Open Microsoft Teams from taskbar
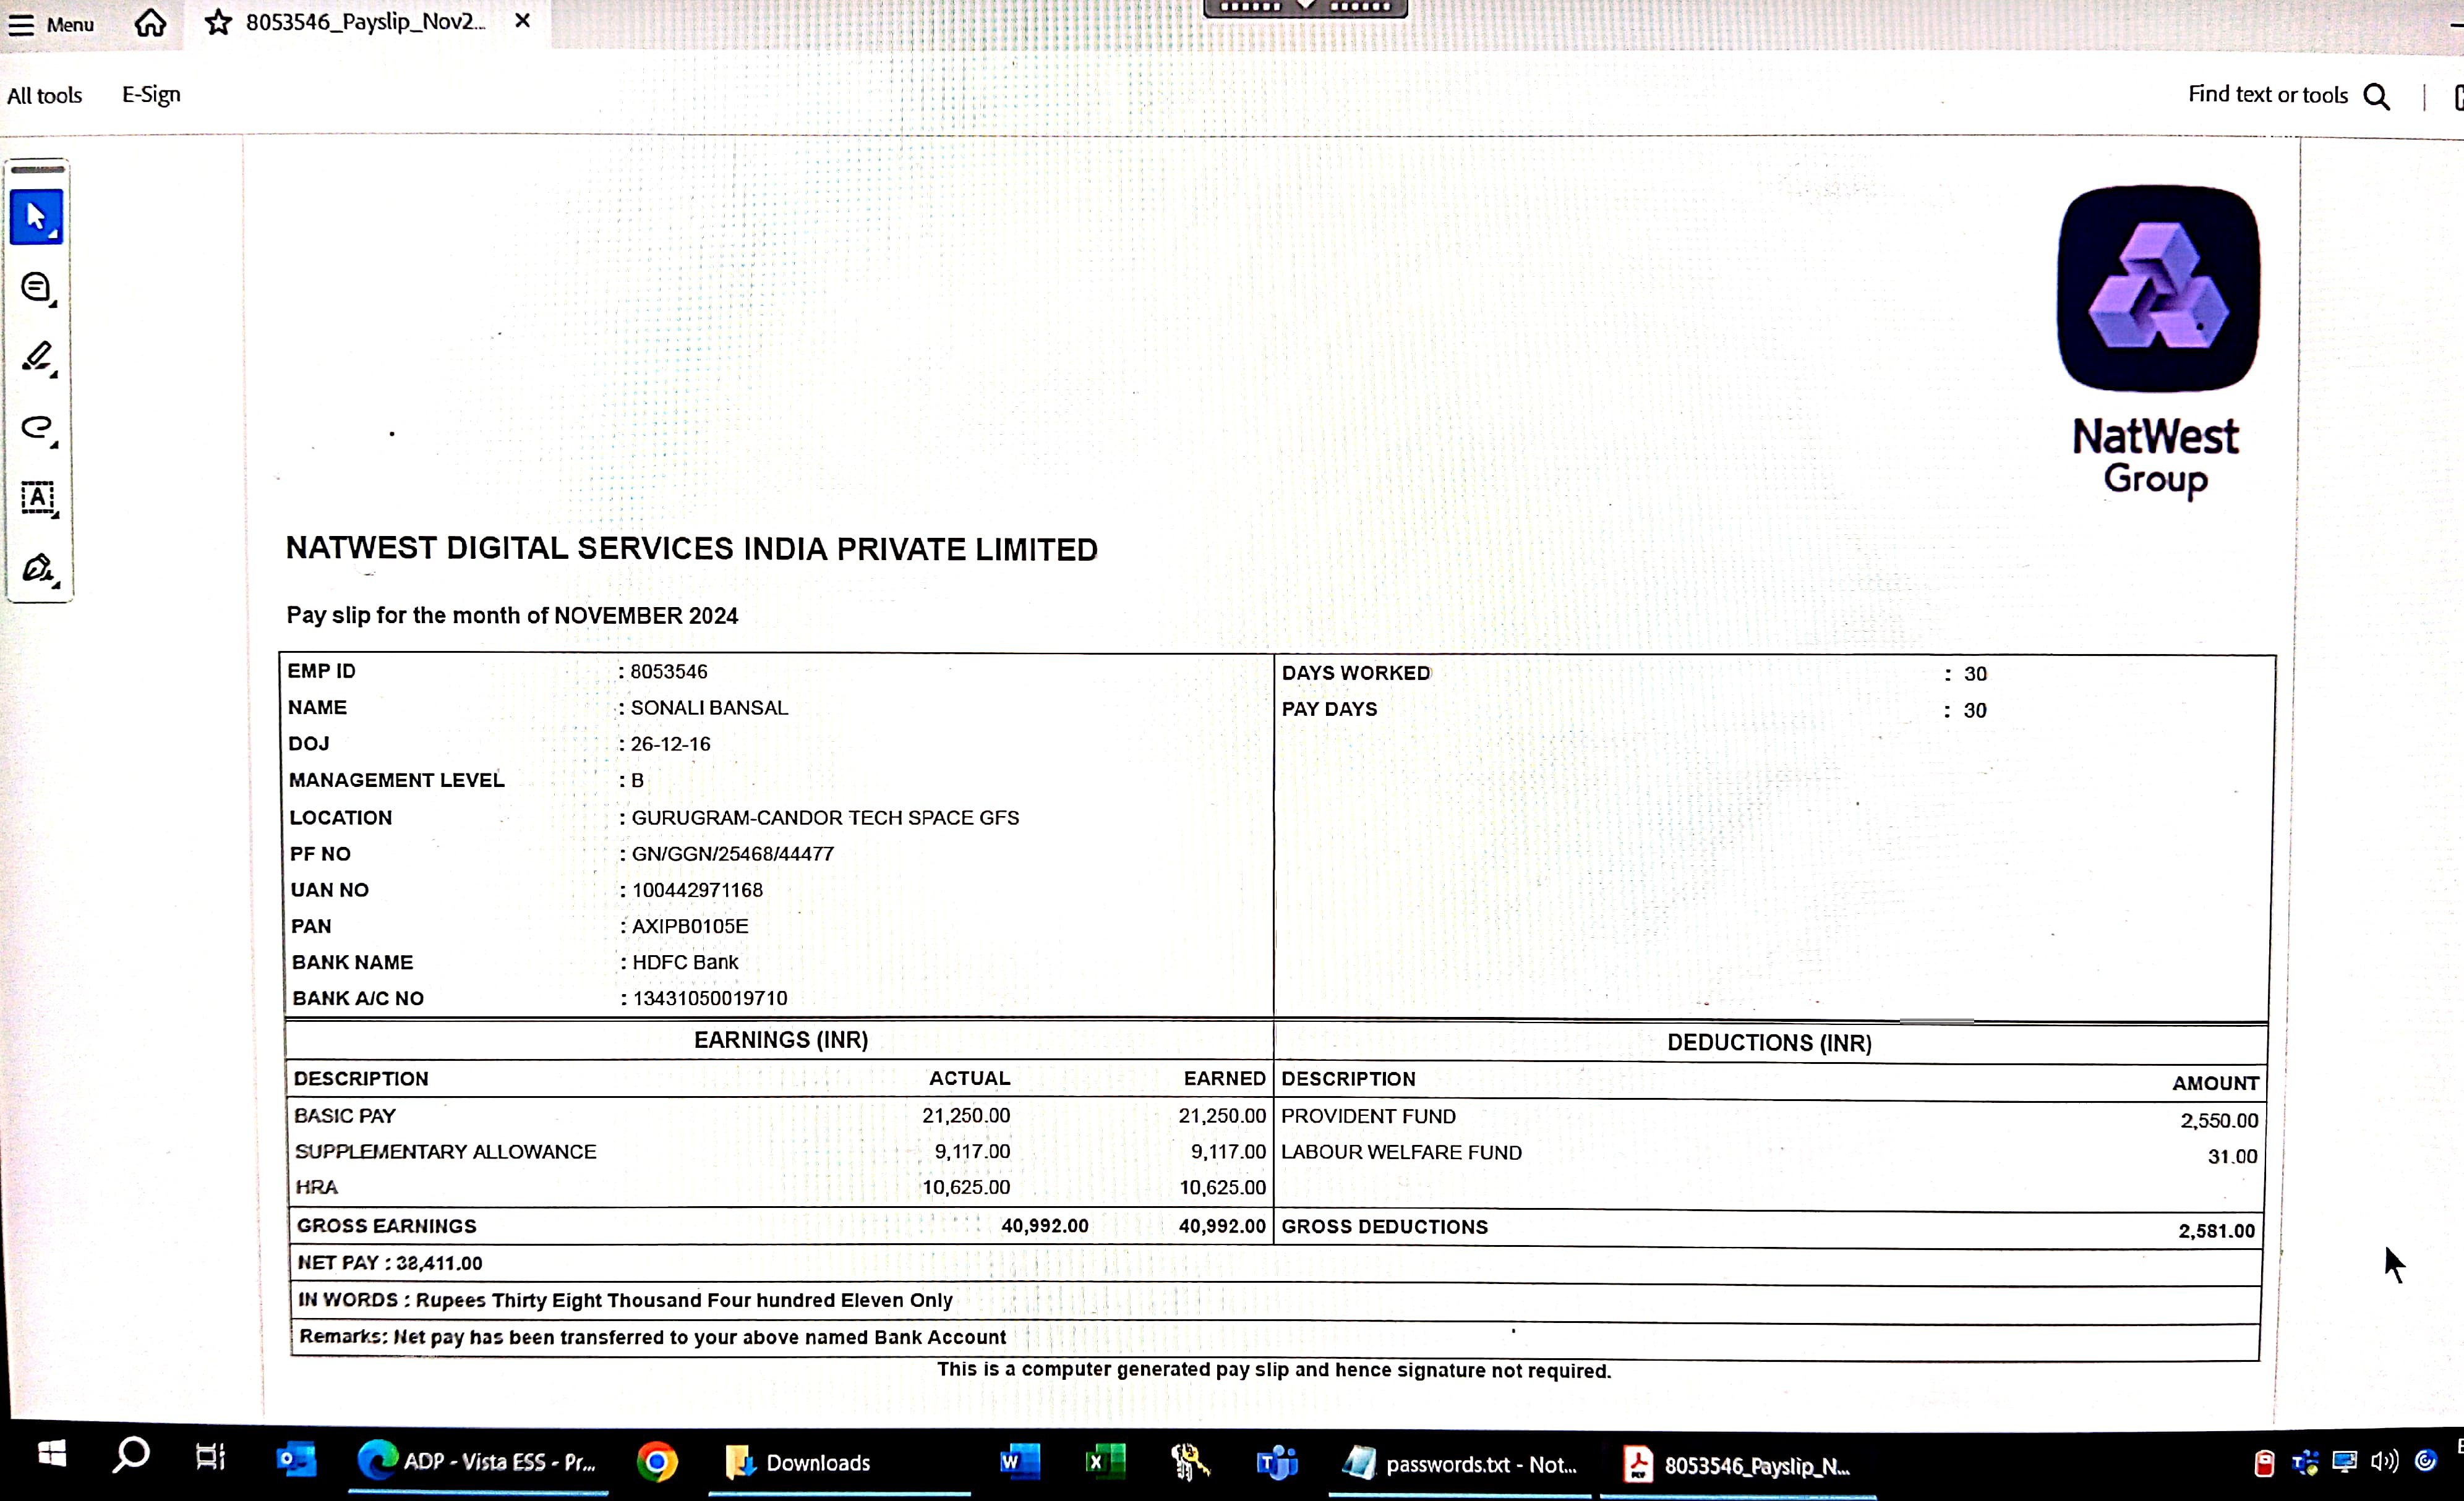The width and height of the screenshot is (2464, 1501). pos(1276,1463)
